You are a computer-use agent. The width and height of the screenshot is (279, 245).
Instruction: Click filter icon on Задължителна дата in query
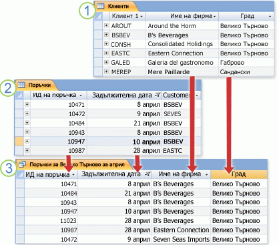tap(148, 174)
